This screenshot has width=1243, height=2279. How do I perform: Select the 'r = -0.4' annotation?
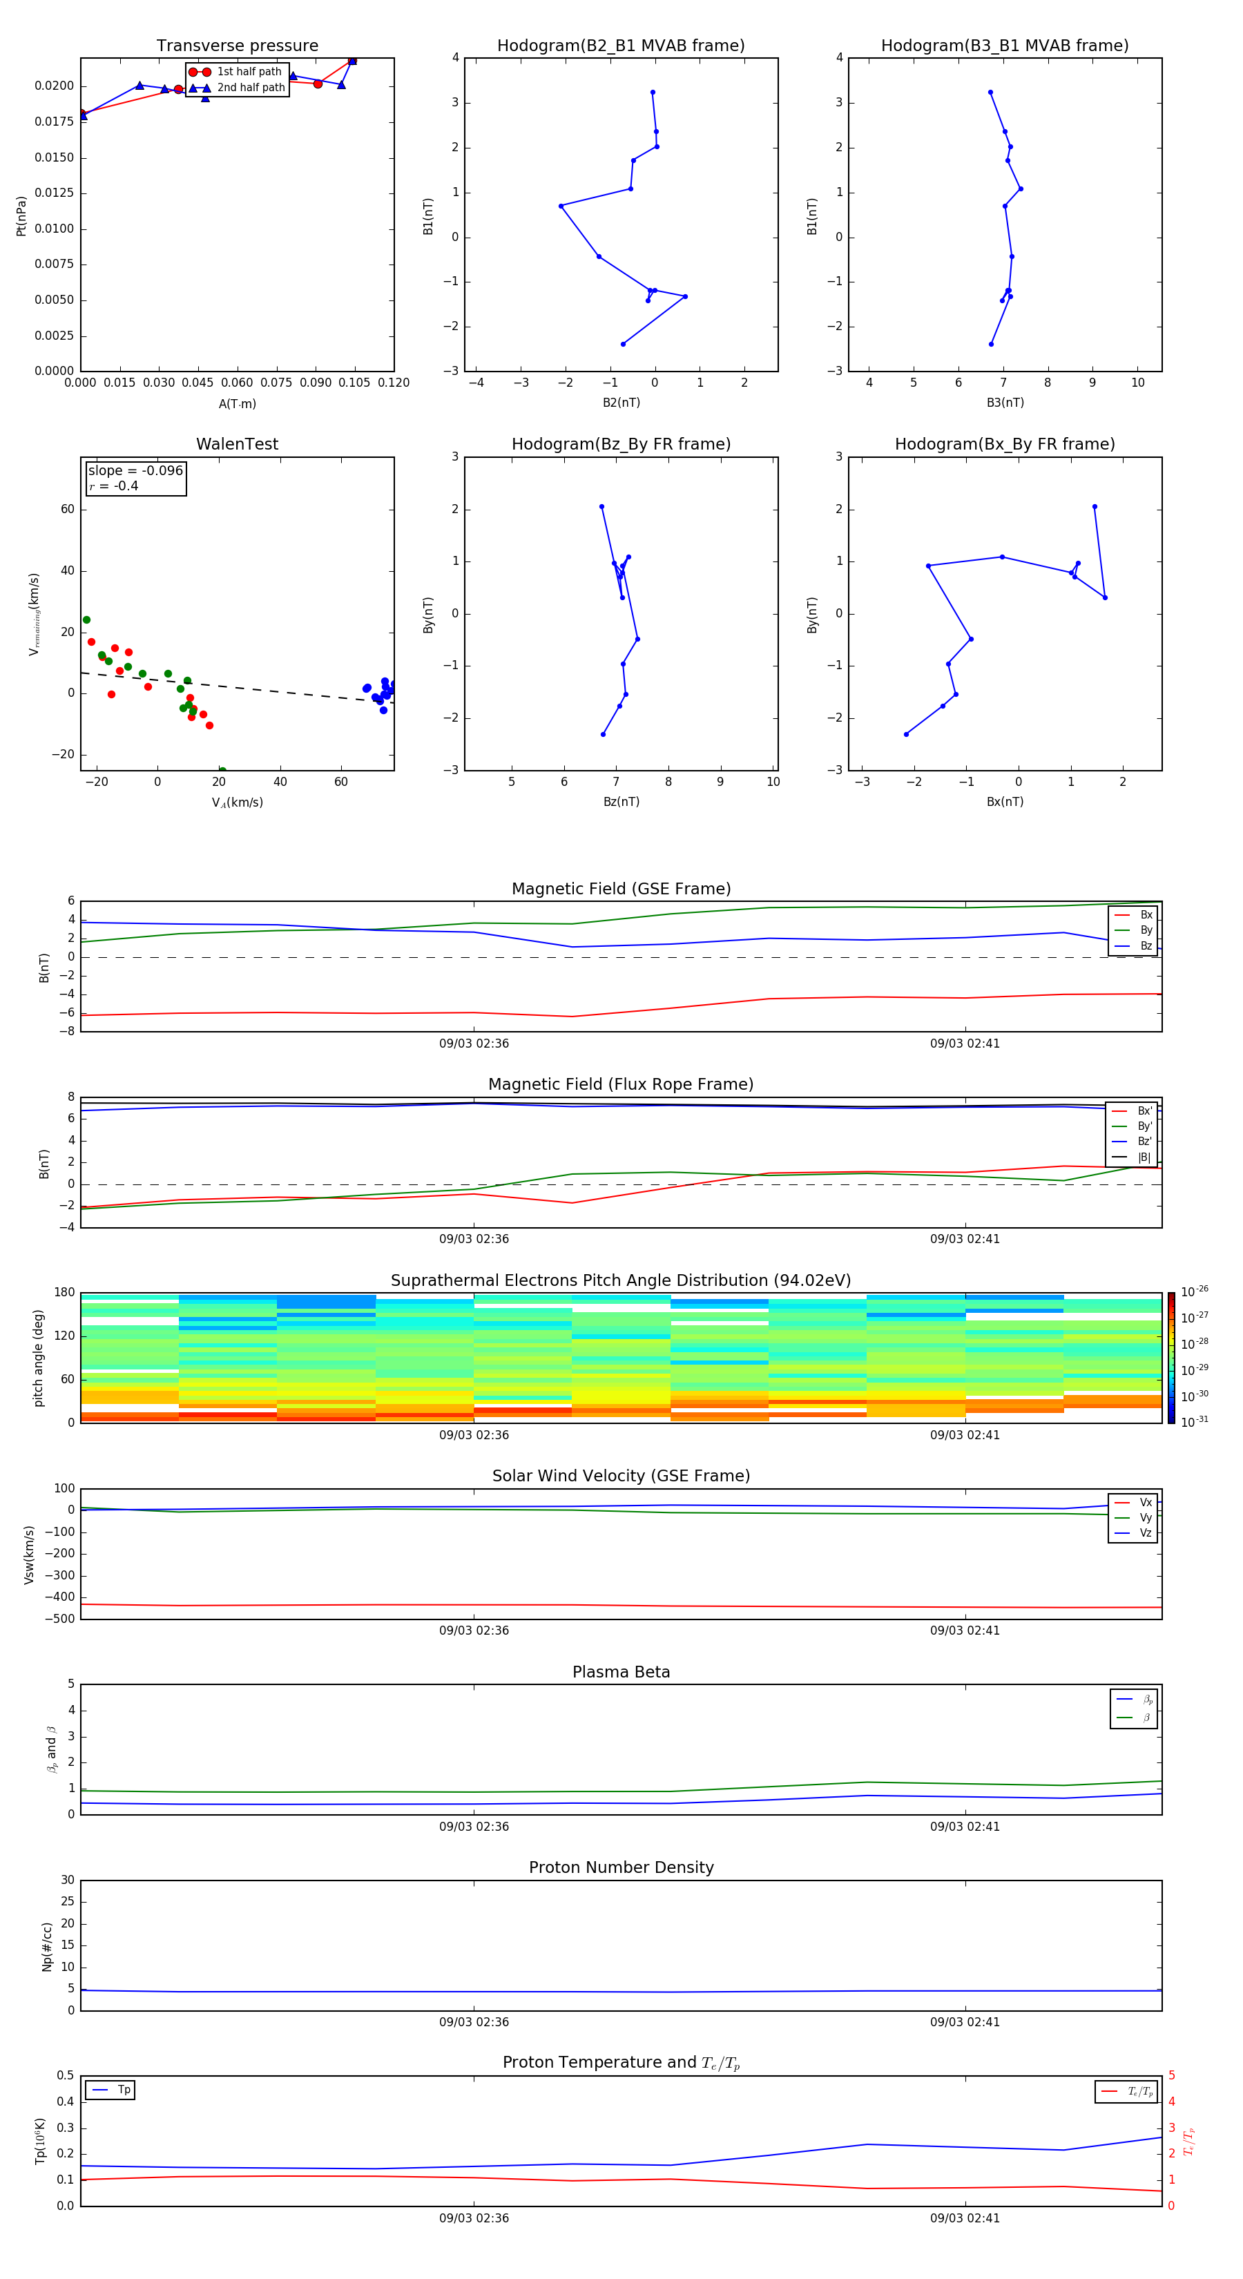click(x=113, y=485)
